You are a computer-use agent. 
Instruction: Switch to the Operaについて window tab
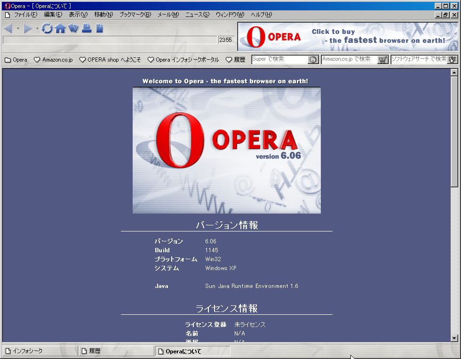[x=192, y=351]
